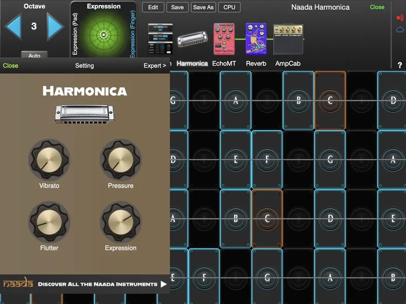Click the Save As button
The image size is (406, 304).
203,7
